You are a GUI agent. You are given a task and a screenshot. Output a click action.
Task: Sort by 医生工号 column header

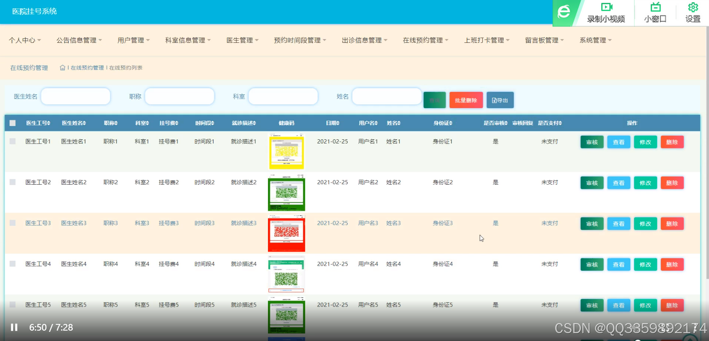[38, 123]
